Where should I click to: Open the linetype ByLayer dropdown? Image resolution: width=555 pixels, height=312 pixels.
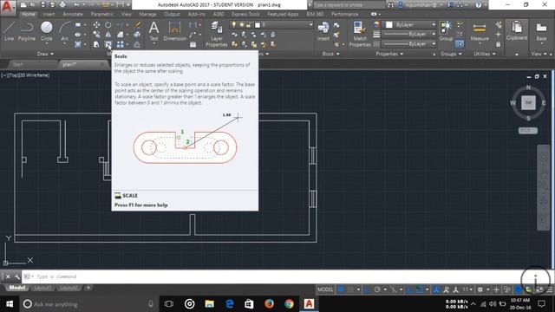click(x=408, y=44)
